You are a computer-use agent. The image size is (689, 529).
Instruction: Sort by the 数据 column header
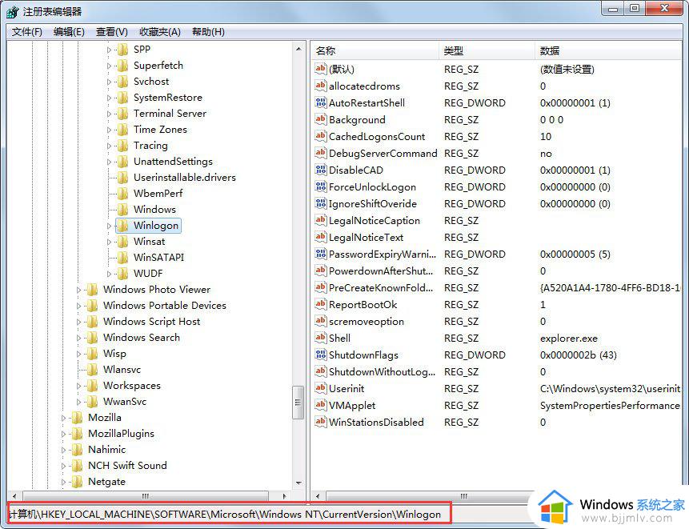[608, 50]
